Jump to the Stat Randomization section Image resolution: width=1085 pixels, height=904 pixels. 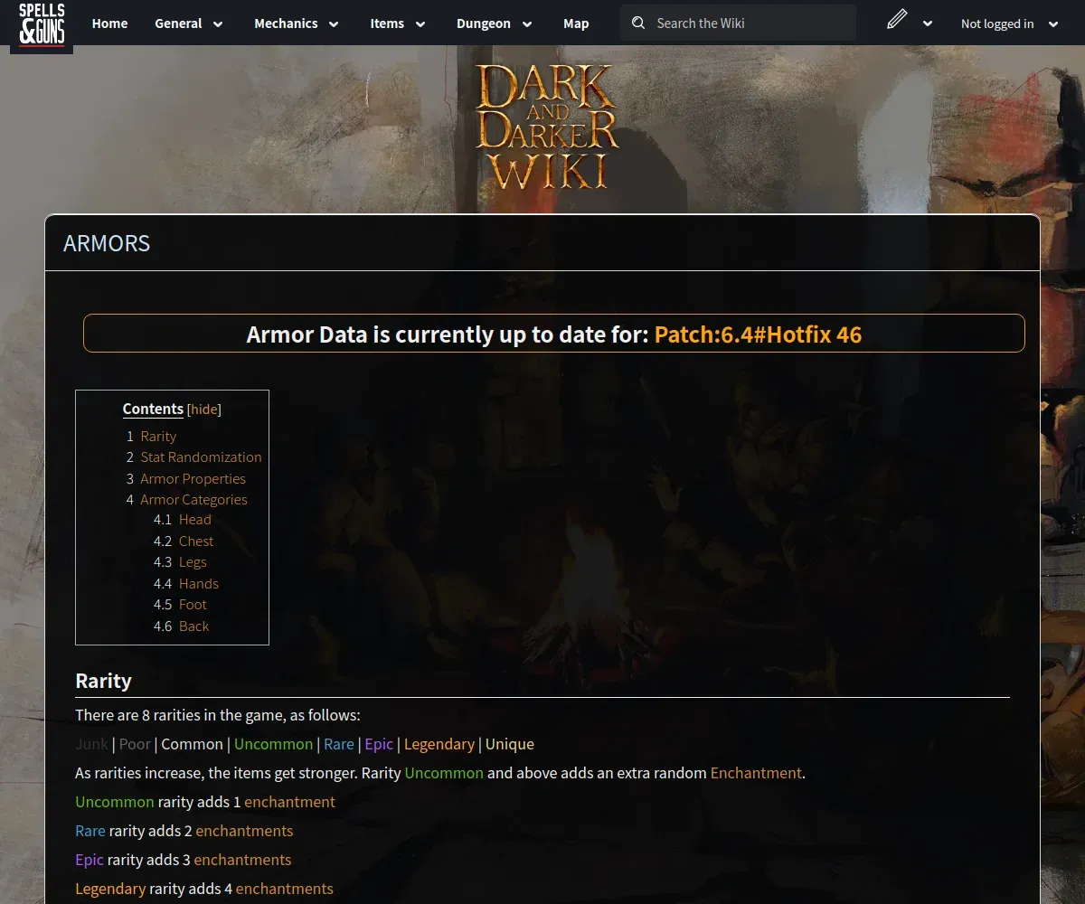201,457
